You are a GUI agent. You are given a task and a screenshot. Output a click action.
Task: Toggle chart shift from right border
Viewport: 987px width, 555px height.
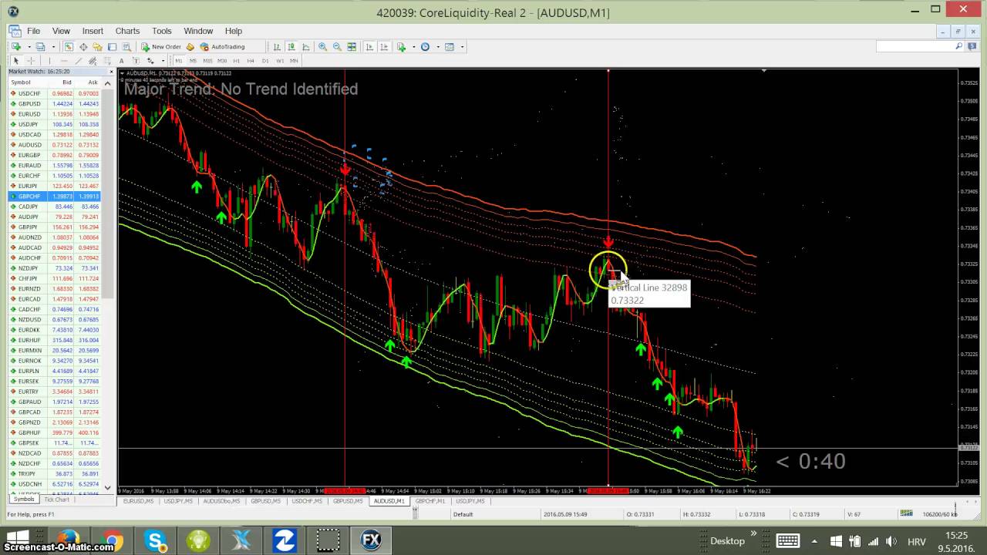point(384,47)
